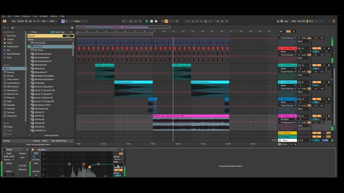Image resolution: width=344 pixels, height=193 pixels.
Task: Select the Audio Effects library category
Action: pos(13,83)
